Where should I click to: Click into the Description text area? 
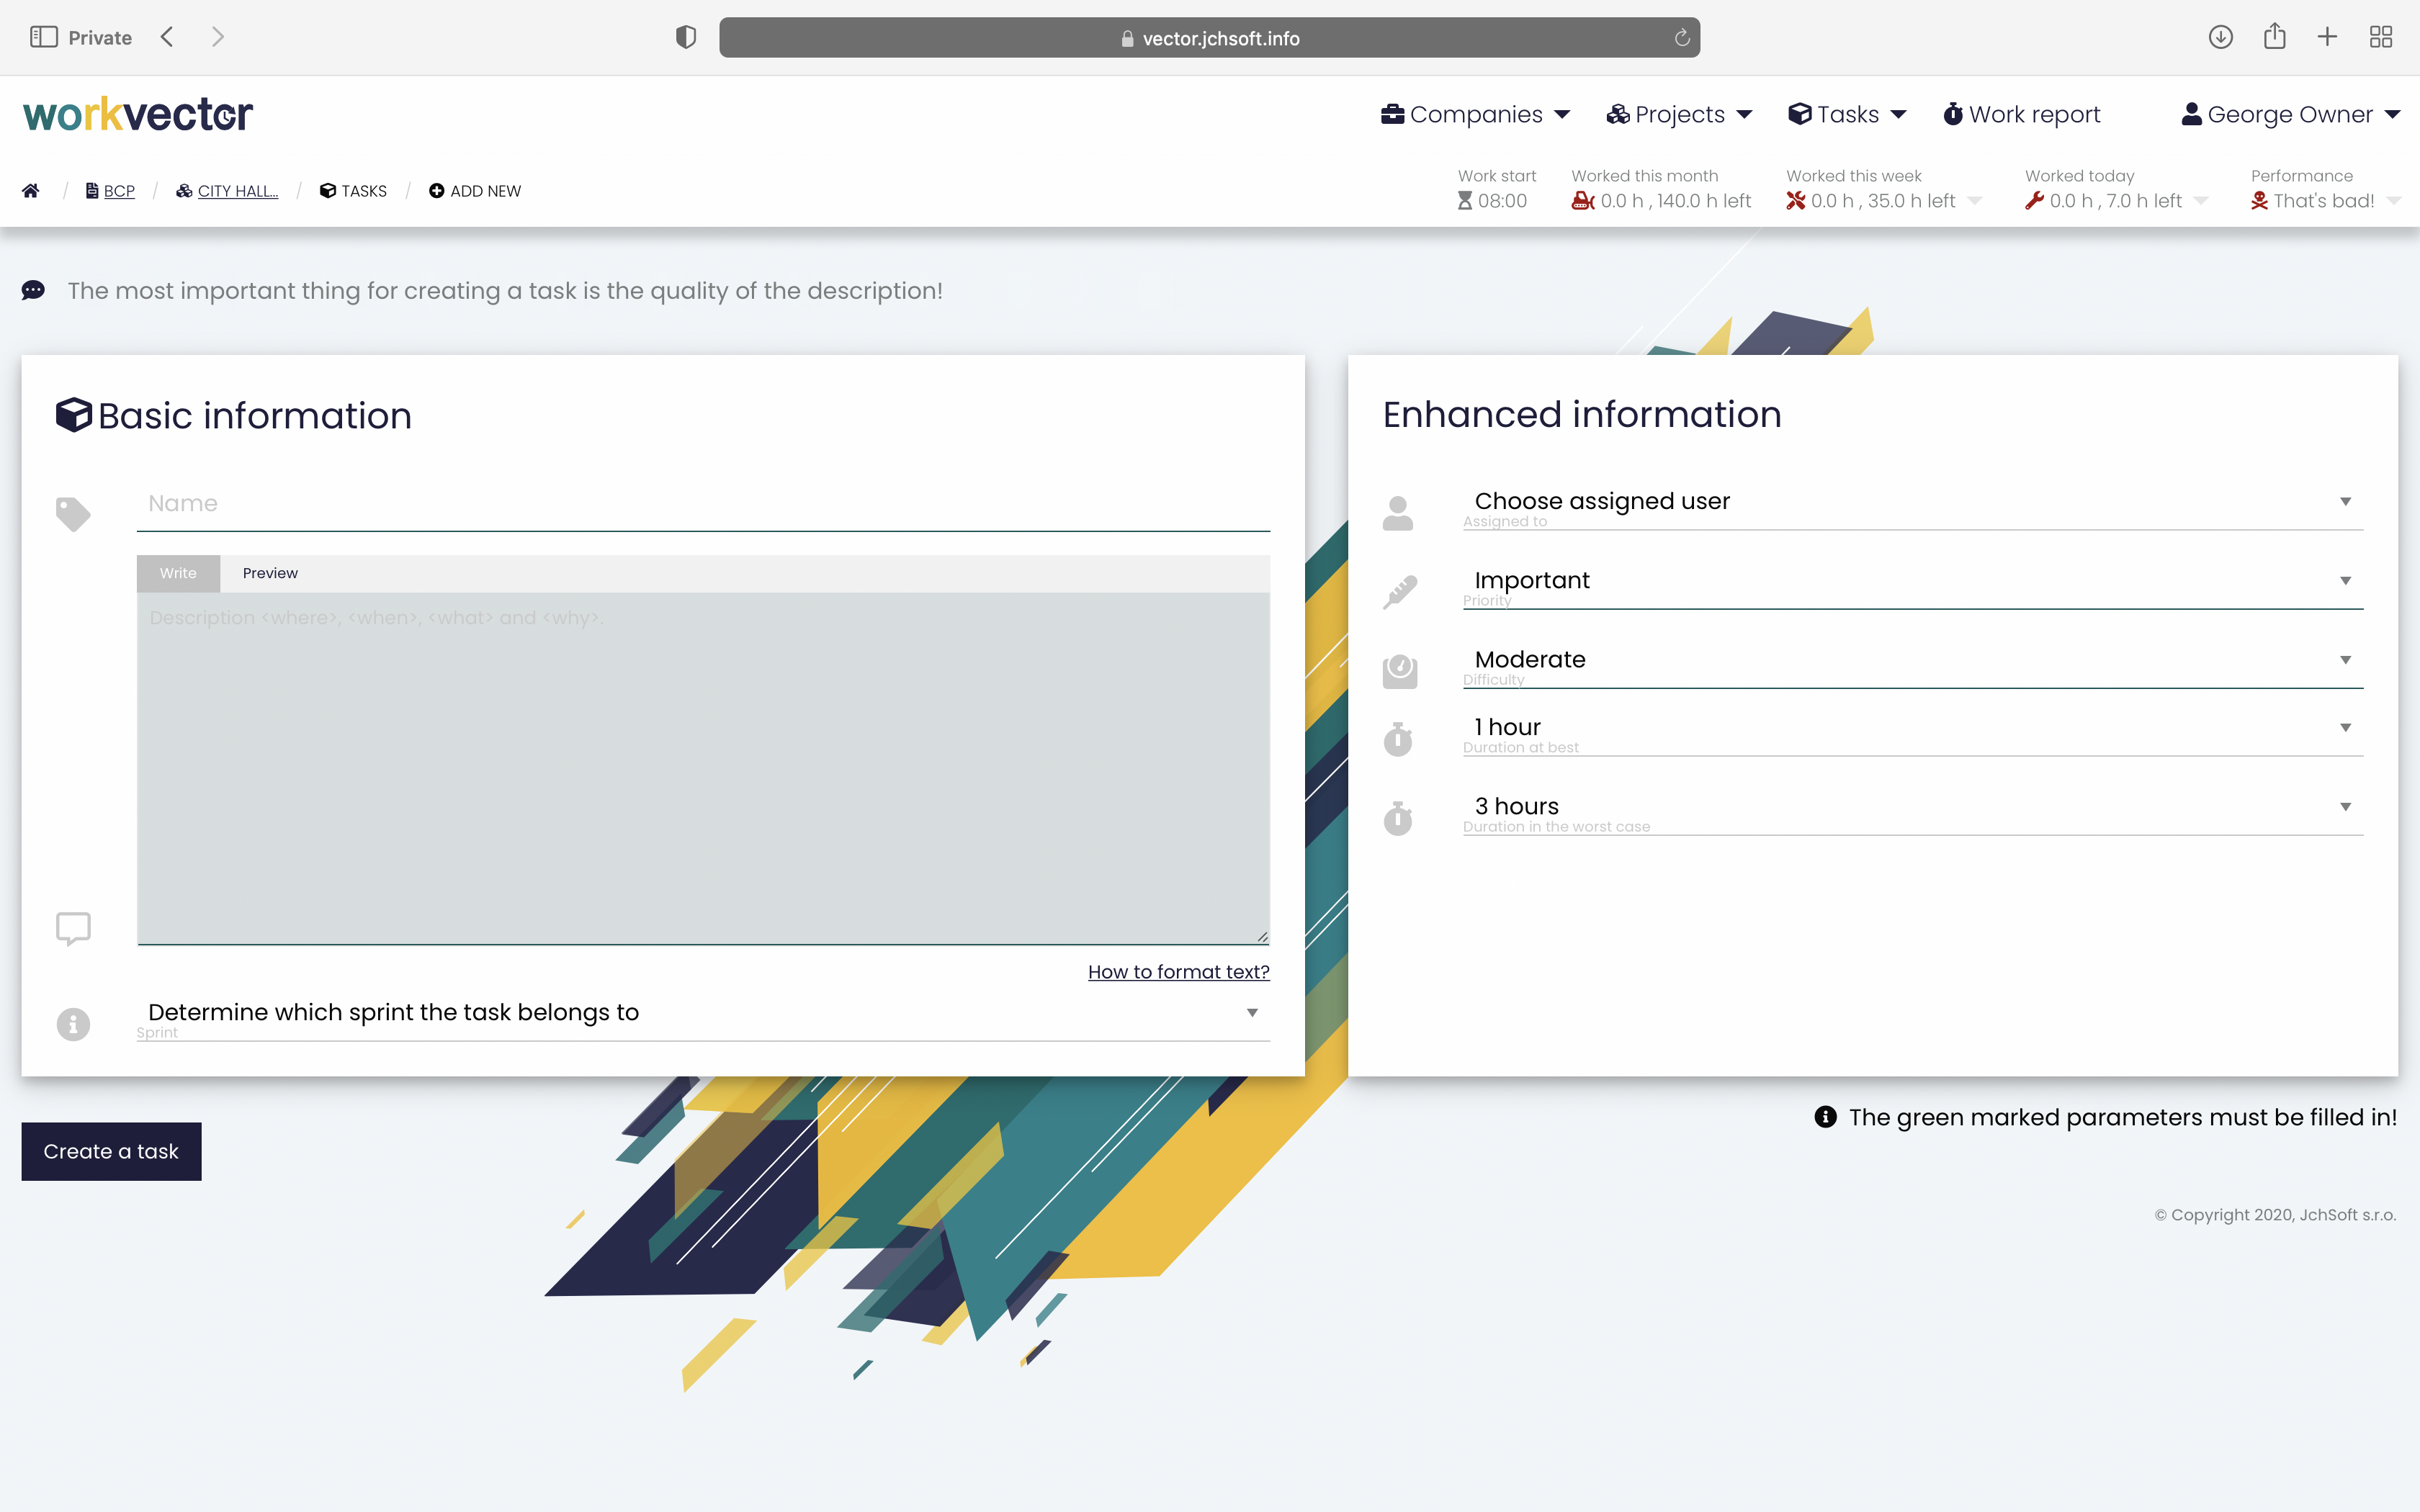pos(703,768)
